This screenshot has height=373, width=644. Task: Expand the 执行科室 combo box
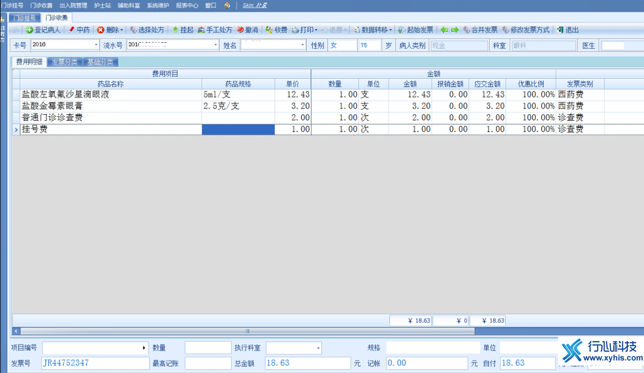[318, 347]
